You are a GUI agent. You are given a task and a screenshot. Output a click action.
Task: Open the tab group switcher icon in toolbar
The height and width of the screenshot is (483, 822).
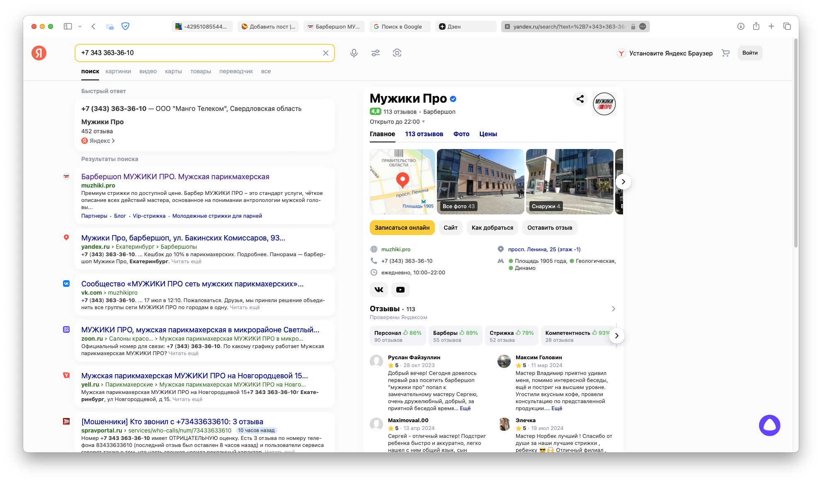coord(110,26)
